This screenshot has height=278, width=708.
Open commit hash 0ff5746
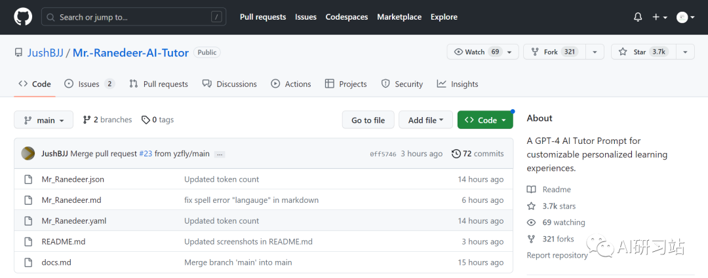(383, 154)
